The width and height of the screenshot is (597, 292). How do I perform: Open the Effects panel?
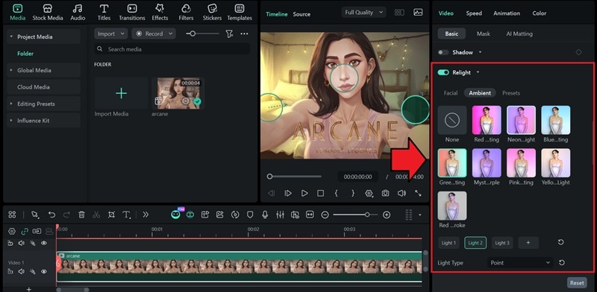(160, 13)
